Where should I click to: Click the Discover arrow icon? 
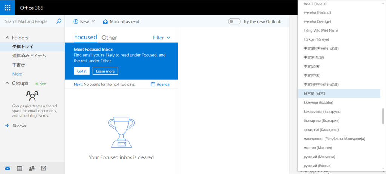(x=7, y=126)
